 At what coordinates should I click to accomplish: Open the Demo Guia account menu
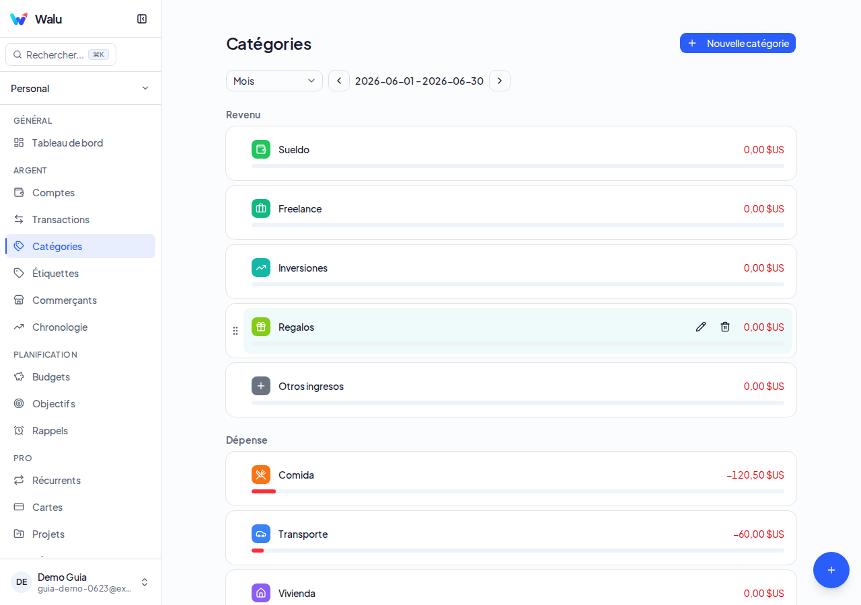coord(80,582)
